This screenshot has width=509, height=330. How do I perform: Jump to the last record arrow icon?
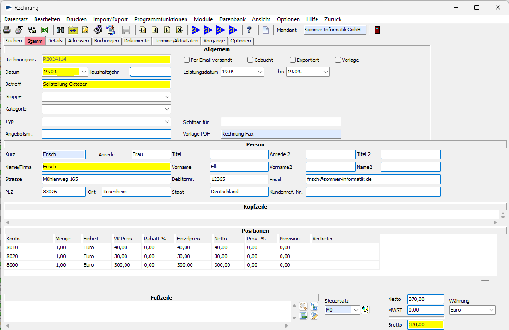click(180, 30)
